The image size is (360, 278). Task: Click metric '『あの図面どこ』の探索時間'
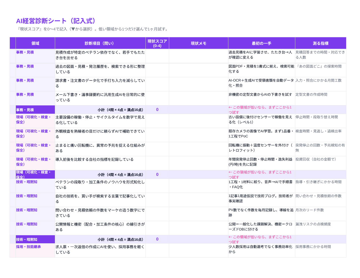point(320,70)
